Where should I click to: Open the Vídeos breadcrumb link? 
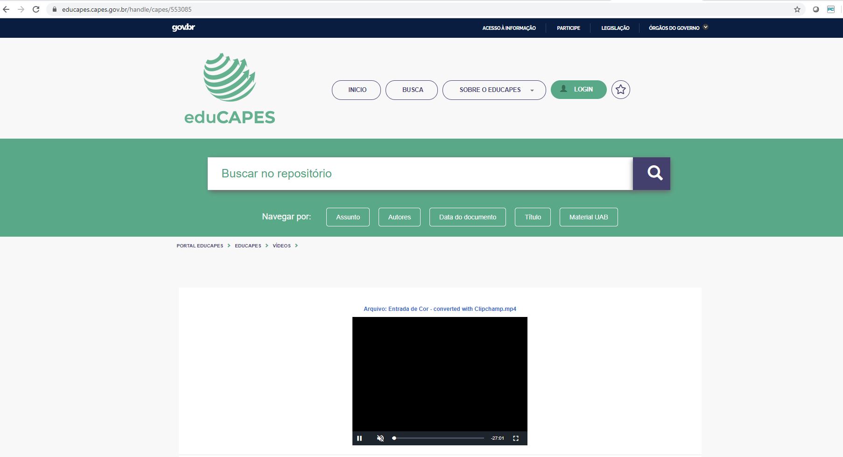coord(281,246)
